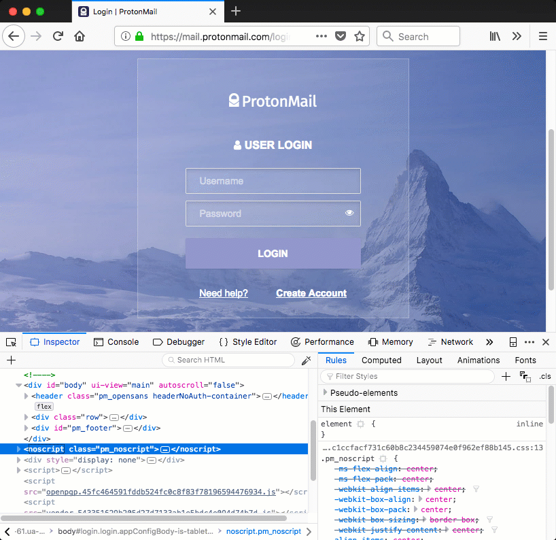Viewport: 556px width, 540px height.
Task: Show or hide the password with the eye icon
Action: coord(349,213)
